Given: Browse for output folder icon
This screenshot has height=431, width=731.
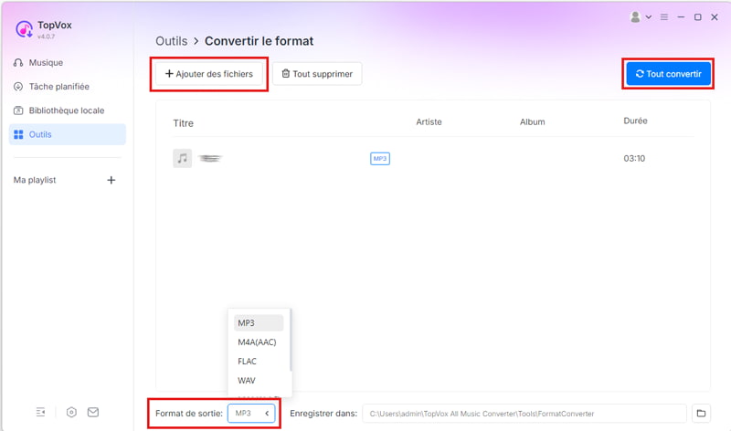Looking at the screenshot, I should click(701, 414).
